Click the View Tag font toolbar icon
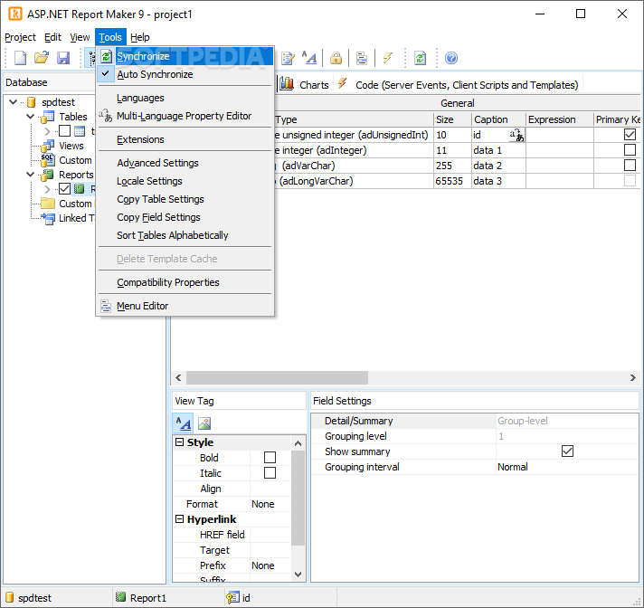The width and height of the screenshot is (644, 608). pos(309,58)
